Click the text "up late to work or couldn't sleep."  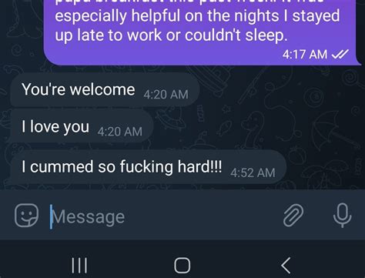(x=171, y=35)
